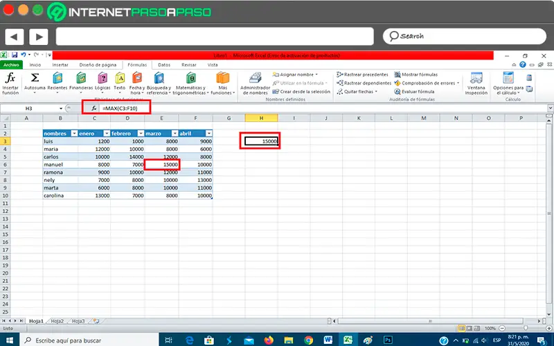Select the carolina name cell
Screen dimensions: 554x346
point(60,196)
